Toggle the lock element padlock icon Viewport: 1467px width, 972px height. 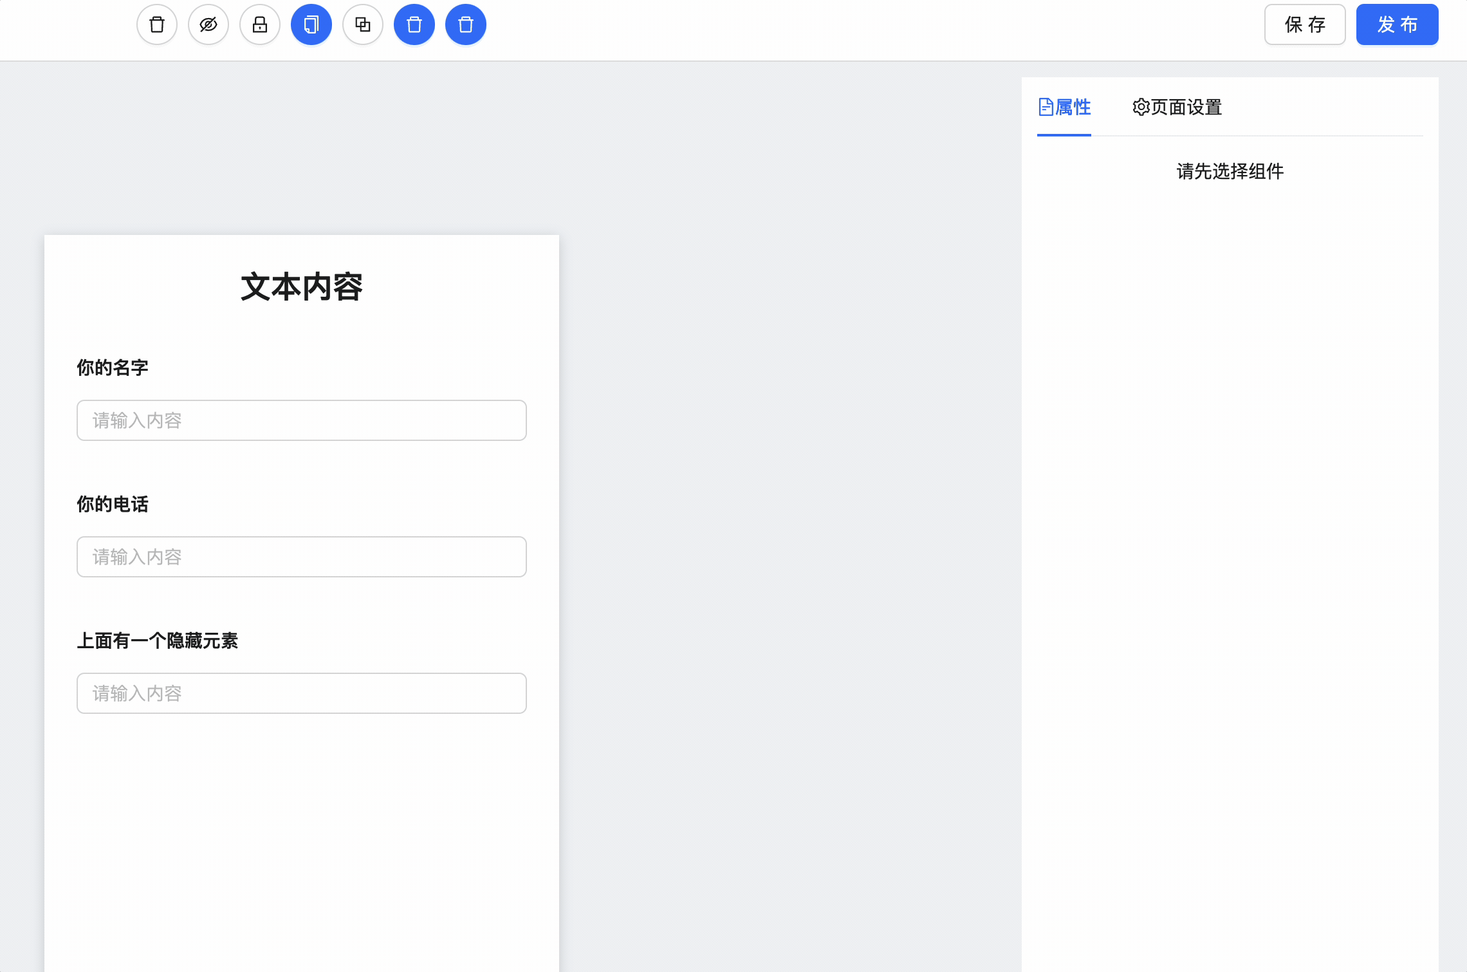259,24
